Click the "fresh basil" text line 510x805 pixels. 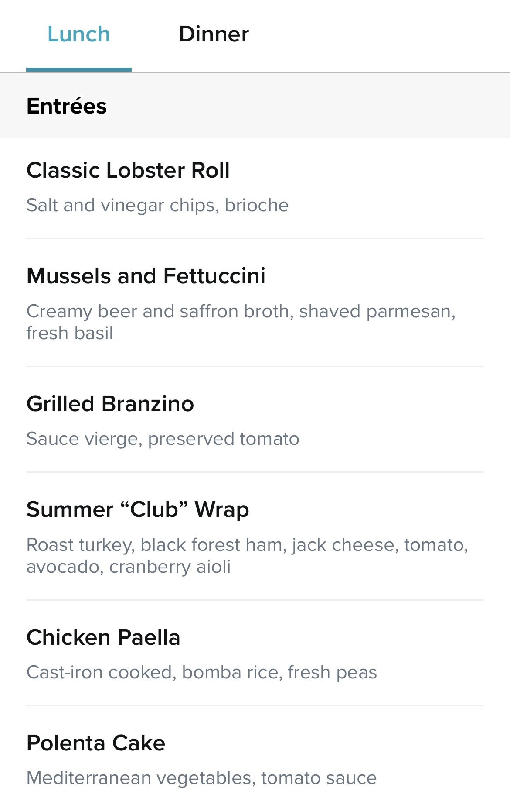coord(70,333)
